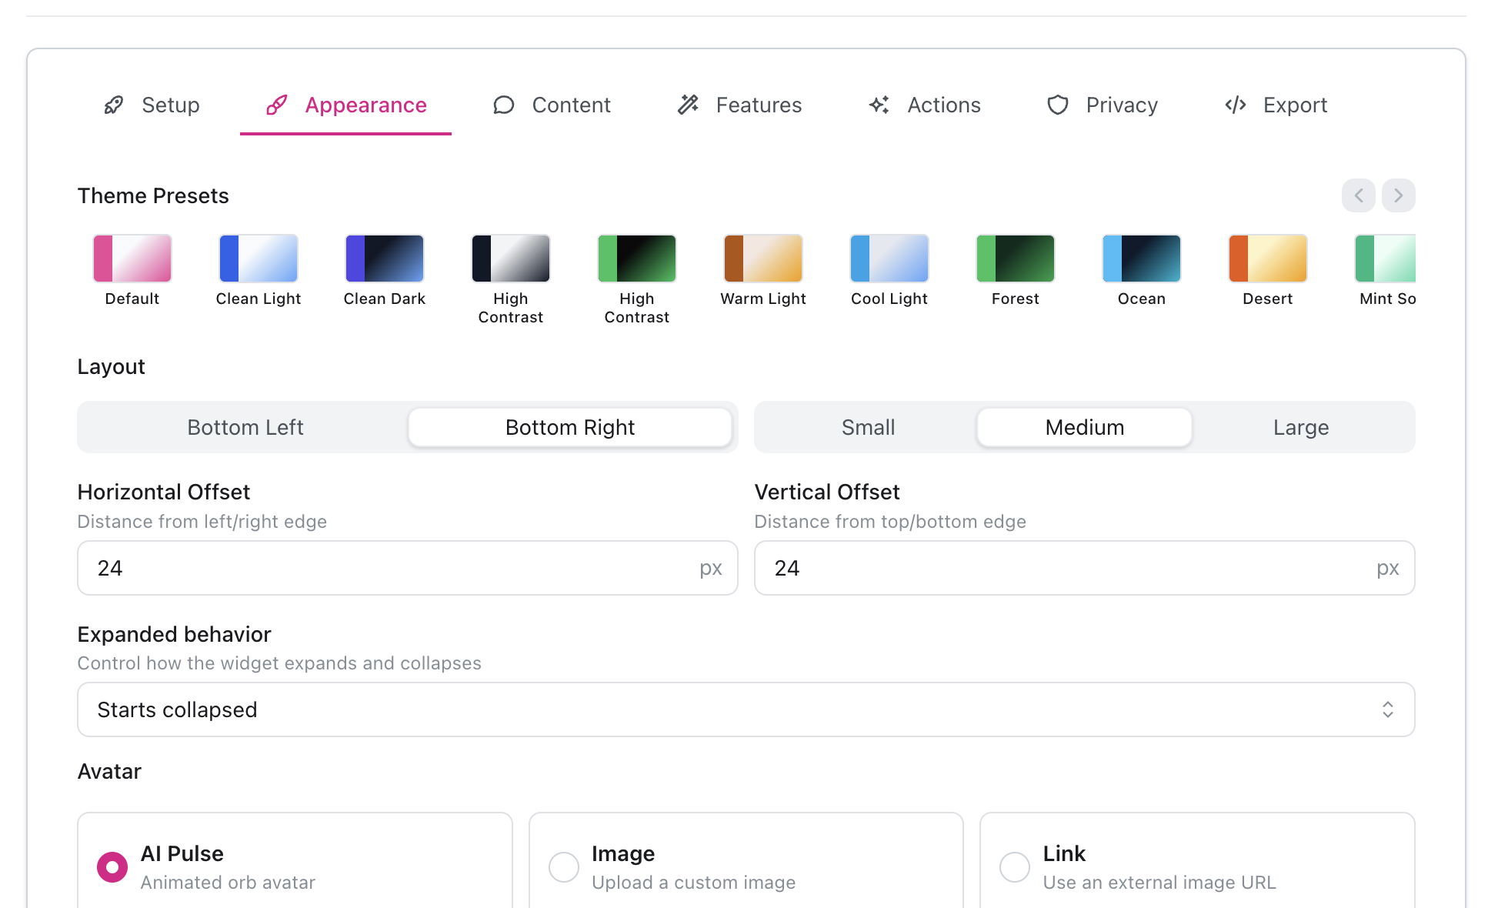Click the speech bubble Content icon

(x=503, y=105)
